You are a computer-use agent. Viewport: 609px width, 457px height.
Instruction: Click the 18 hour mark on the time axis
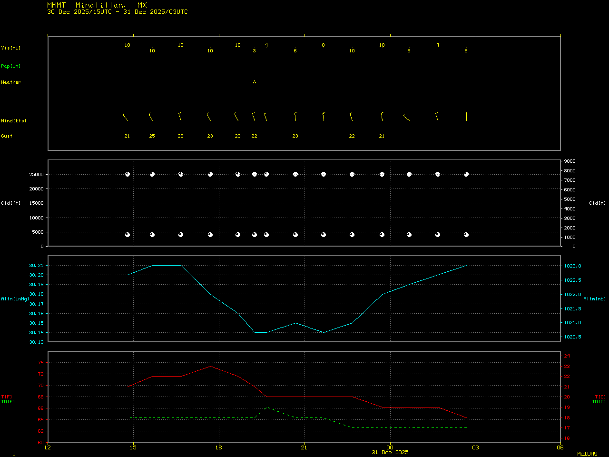point(219,447)
